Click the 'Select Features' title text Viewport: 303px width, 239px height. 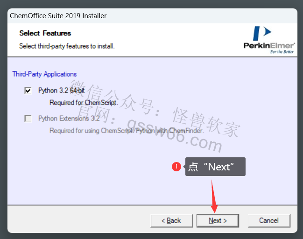click(x=45, y=33)
